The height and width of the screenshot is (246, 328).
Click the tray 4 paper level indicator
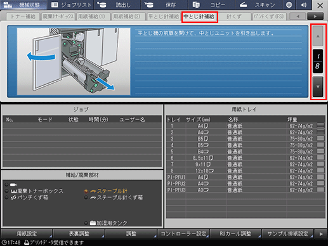click(x=320, y=145)
